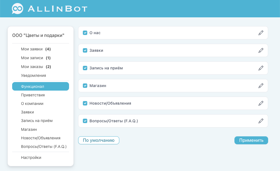This screenshot has height=171, width=280.
Task: Edit «Новости/Объявления» using its pencil icon
Action: tap(261, 103)
